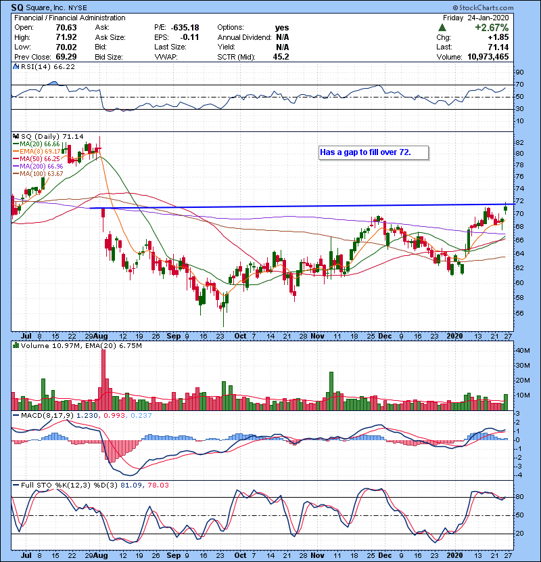The width and height of the screenshot is (541, 562).
Task: Click the MACD signal value 0.993
Action: pyautogui.click(x=114, y=416)
